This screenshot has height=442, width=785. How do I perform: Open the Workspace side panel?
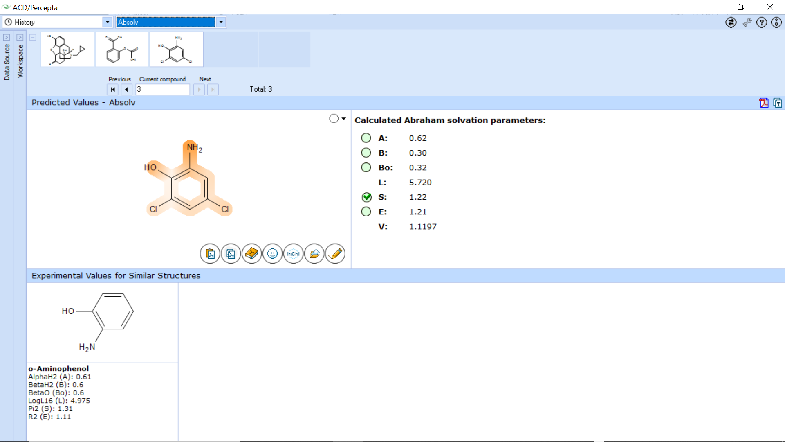pyautogui.click(x=20, y=61)
